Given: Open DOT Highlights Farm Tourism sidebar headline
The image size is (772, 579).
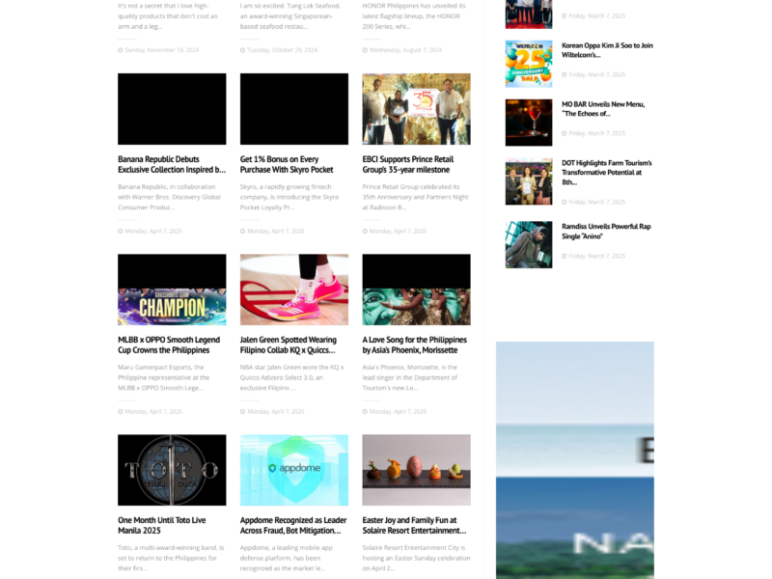Looking at the screenshot, I should [x=607, y=173].
